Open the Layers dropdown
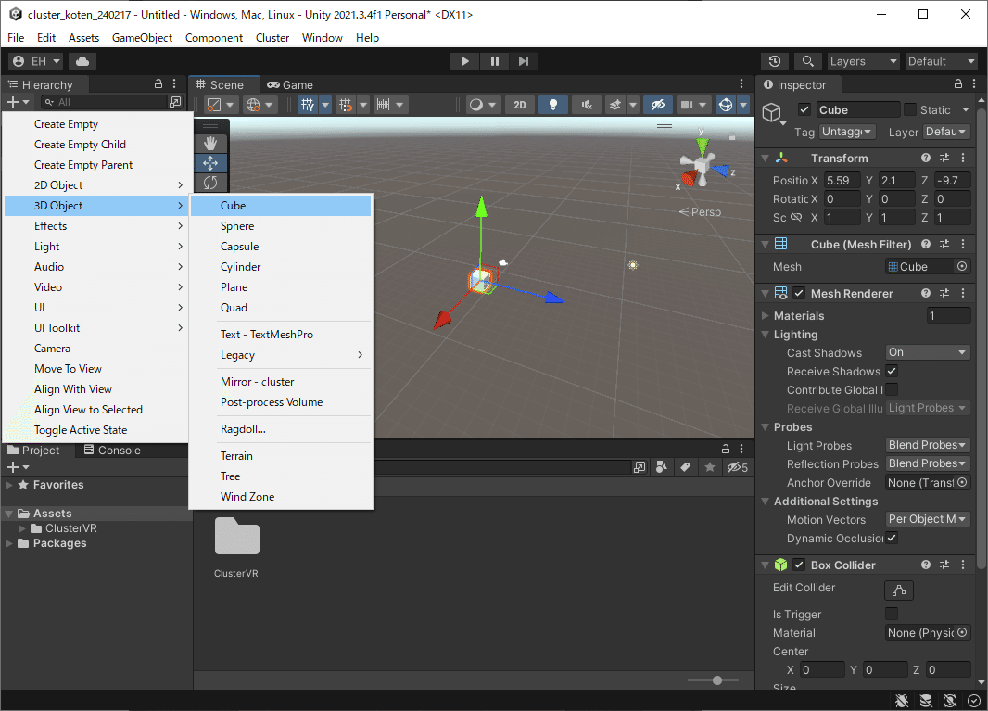Viewport: 988px width, 711px height. click(x=863, y=61)
